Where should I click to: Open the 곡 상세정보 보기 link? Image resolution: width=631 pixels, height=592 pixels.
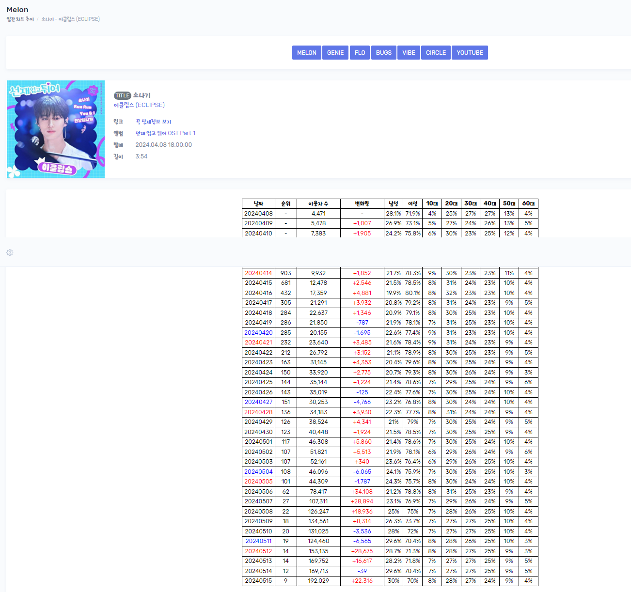(x=153, y=122)
